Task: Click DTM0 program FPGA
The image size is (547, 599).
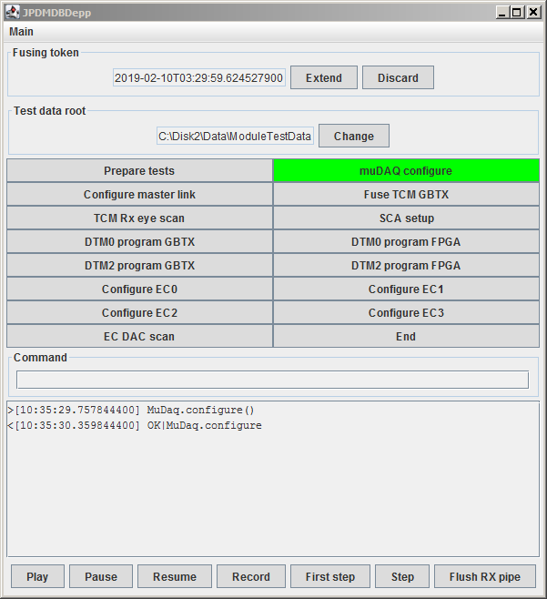Action: (406, 241)
